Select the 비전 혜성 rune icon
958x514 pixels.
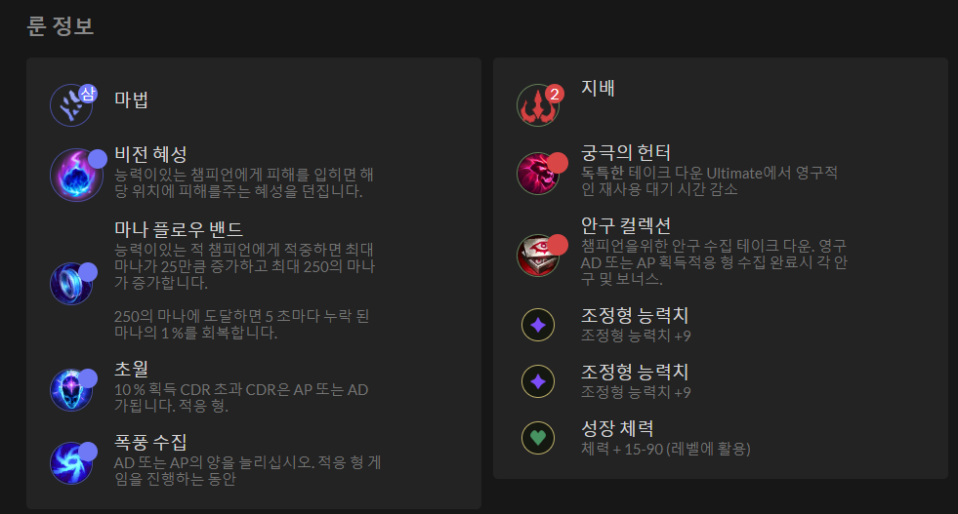pos(76,176)
